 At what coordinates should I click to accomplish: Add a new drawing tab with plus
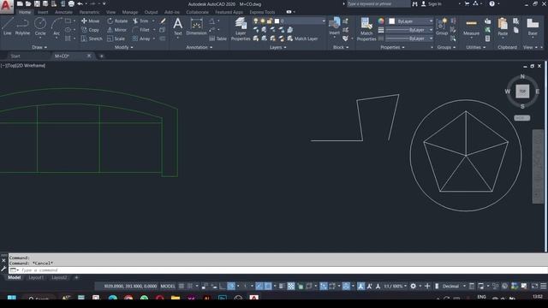click(x=102, y=56)
